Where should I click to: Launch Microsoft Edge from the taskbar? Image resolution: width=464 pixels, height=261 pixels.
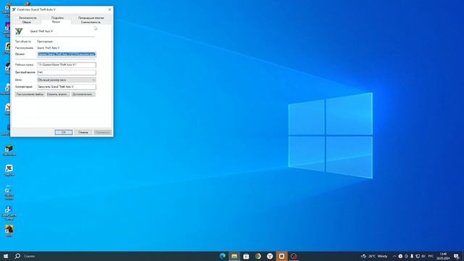(x=223, y=256)
